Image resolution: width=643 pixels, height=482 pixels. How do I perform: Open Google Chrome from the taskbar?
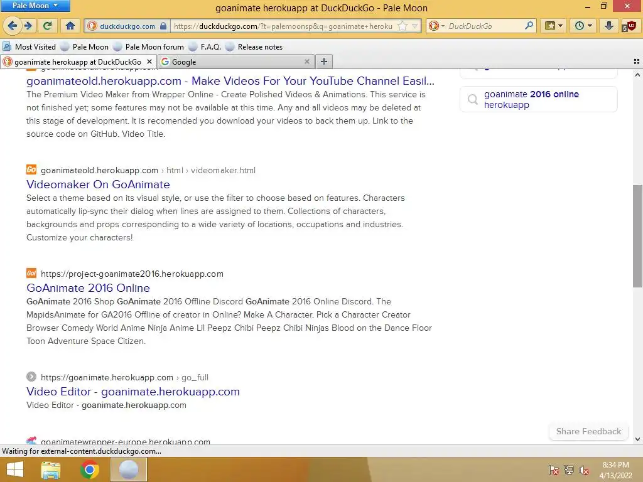point(89,469)
